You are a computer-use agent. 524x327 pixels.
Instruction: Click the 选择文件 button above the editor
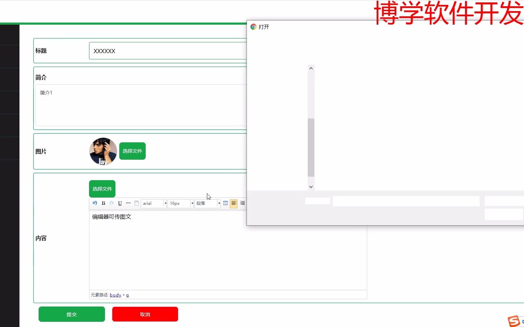click(x=102, y=188)
